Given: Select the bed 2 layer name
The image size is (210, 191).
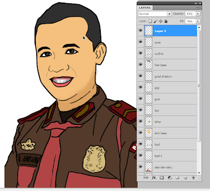Looking at the screenshot, I should click(x=158, y=156).
